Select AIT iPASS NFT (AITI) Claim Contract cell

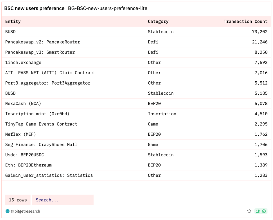tap(50, 73)
